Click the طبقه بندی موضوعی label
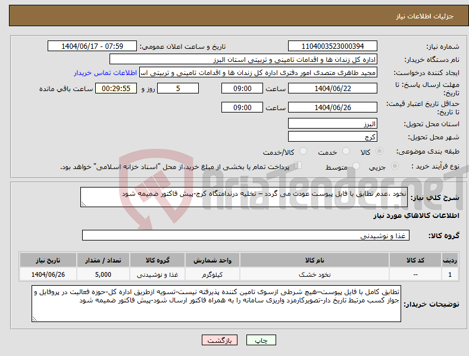 coord(428,151)
